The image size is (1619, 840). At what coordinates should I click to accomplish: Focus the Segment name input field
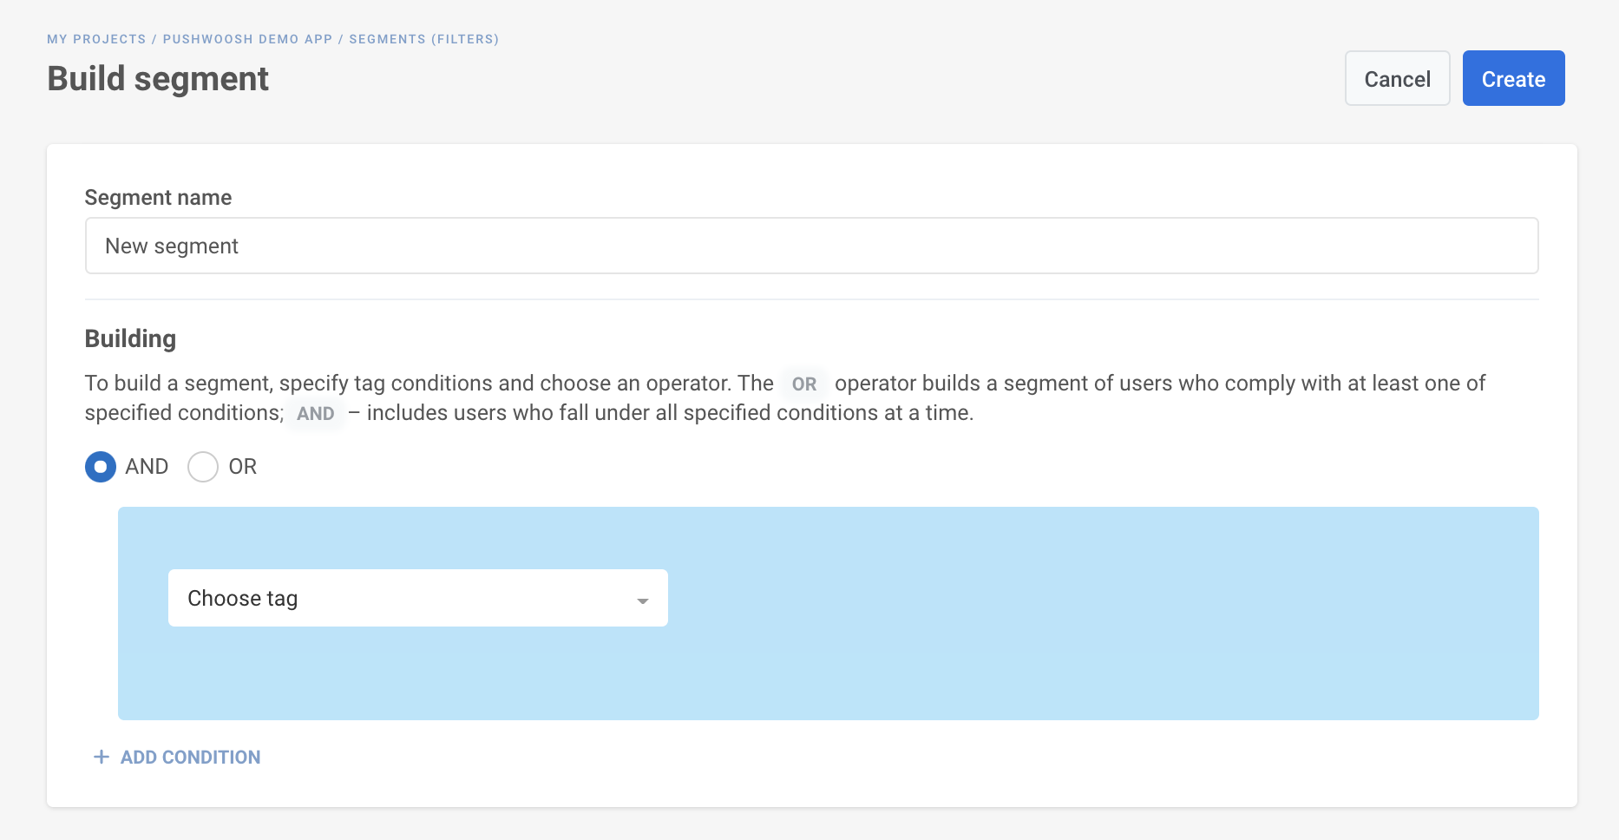pyautogui.click(x=812, y=246)
